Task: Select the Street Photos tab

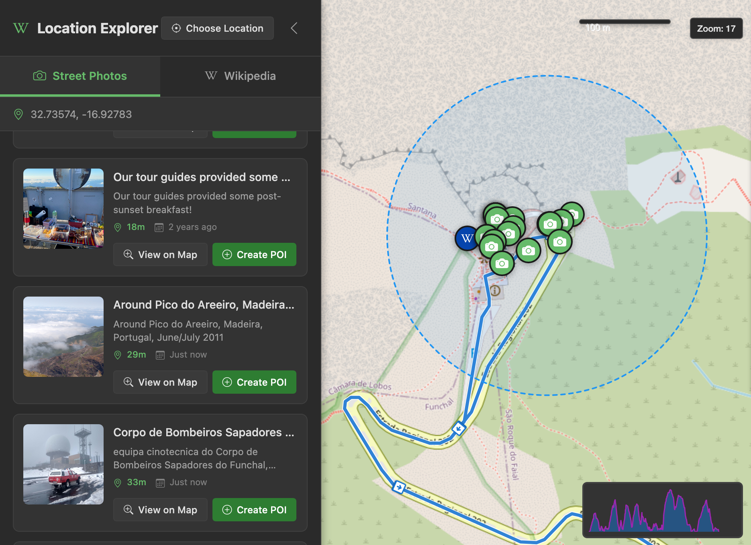Action: (x=89, y=76)
